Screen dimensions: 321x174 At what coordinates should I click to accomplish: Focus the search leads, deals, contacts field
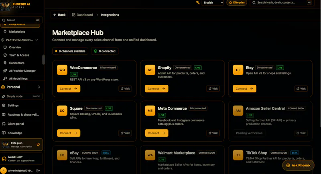click(282, 3)
